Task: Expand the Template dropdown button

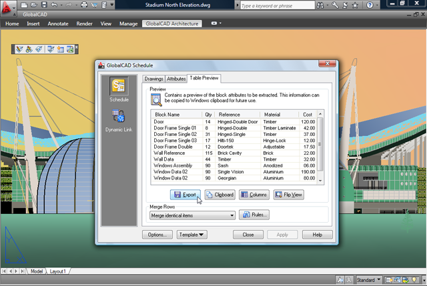Action: 193,235
